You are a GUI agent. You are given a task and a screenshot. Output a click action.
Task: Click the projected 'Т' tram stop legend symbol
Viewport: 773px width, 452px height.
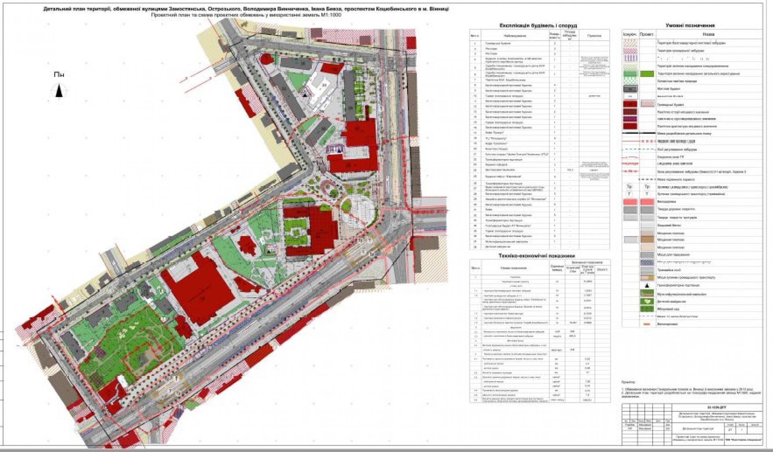(647, 194)
